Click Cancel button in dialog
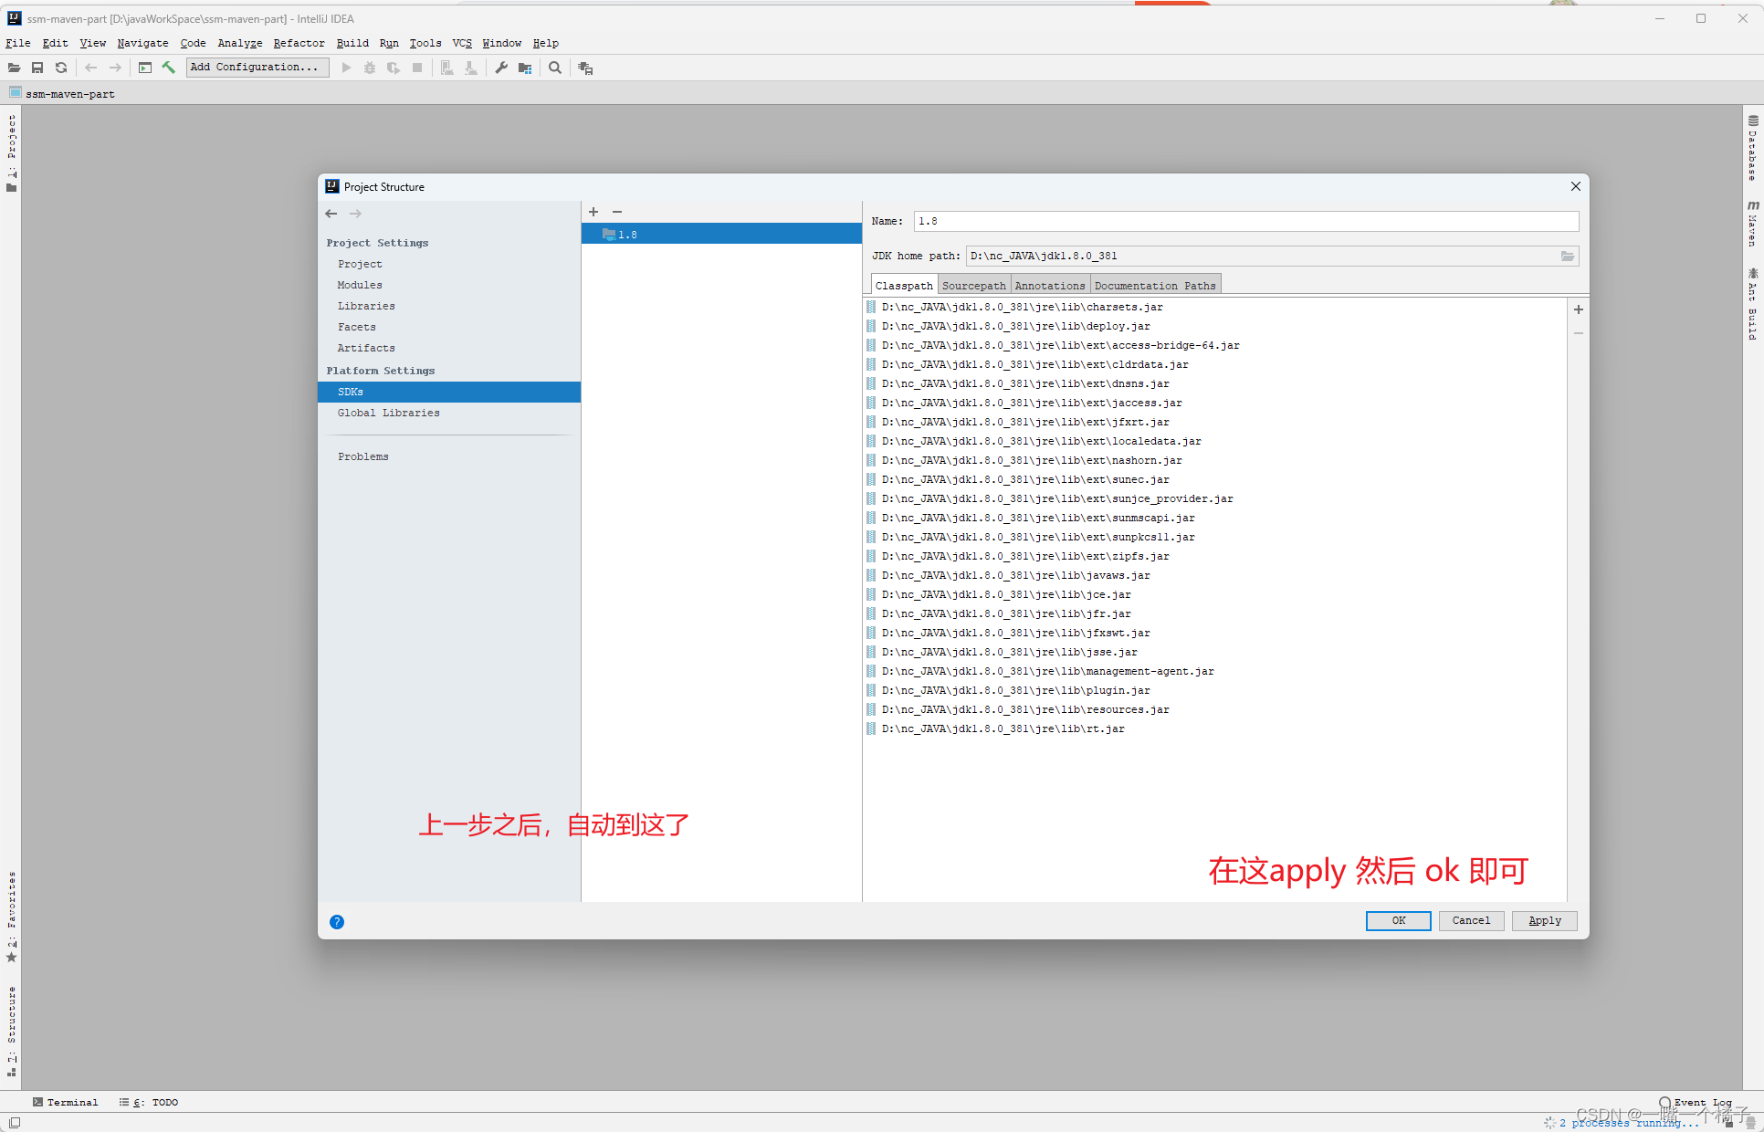1764x1132 pixels. pyautogui.click(x=1472, y=921)
